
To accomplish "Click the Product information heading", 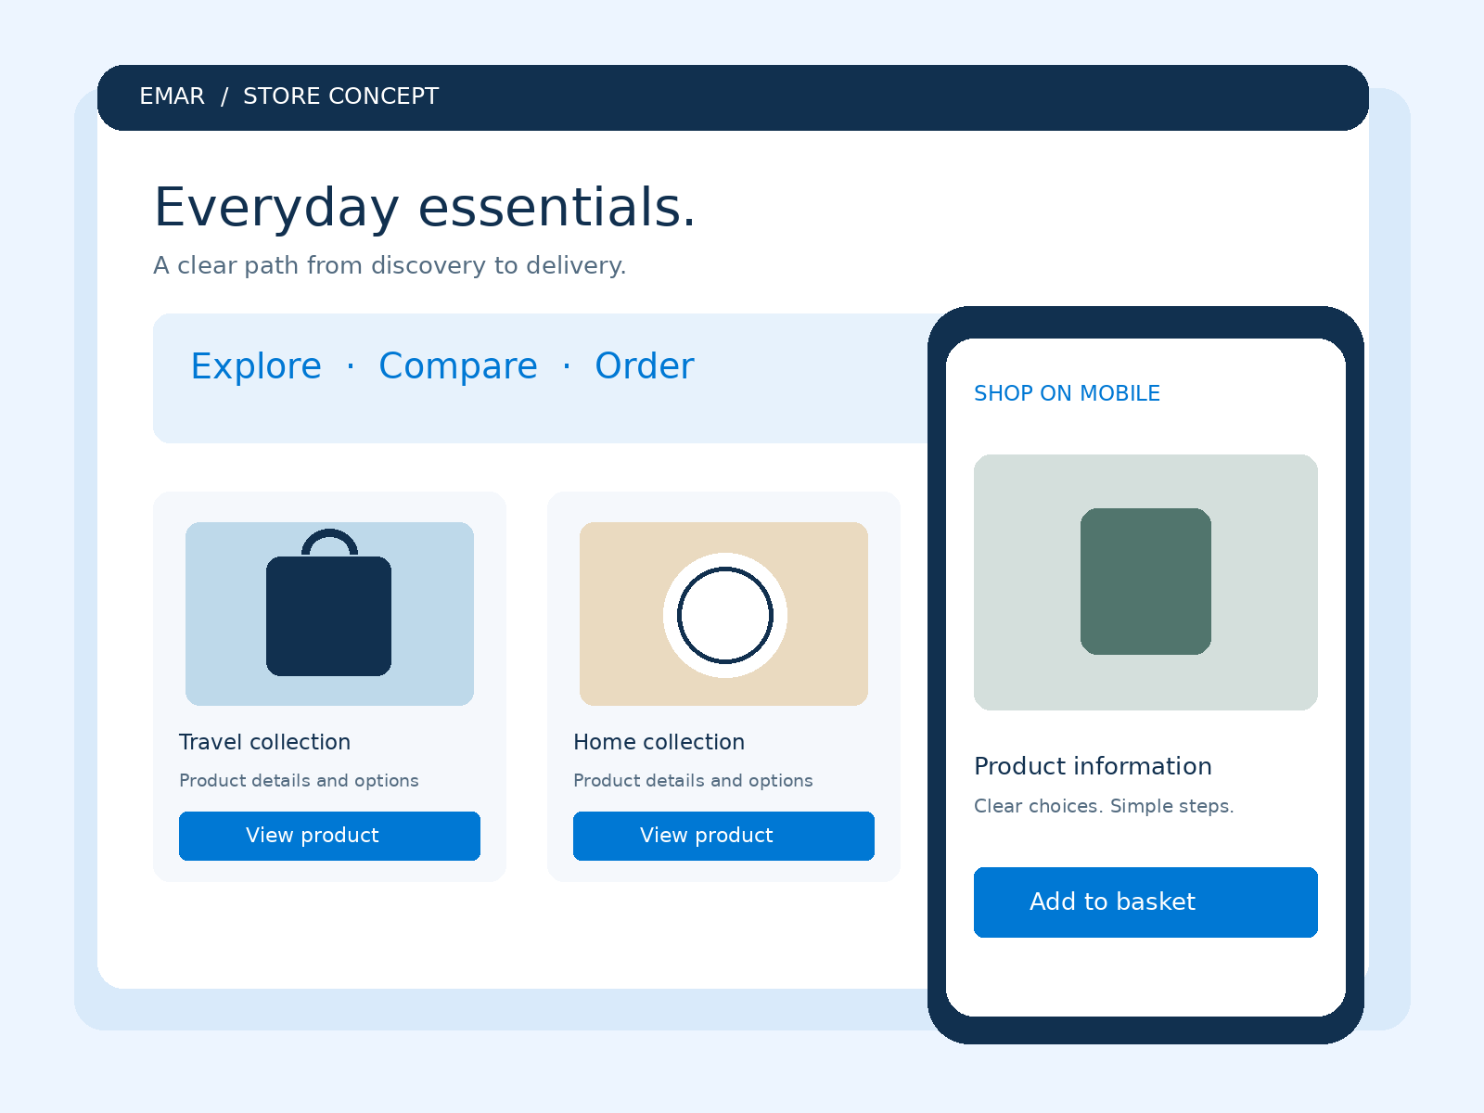I will pos(1093,766).
